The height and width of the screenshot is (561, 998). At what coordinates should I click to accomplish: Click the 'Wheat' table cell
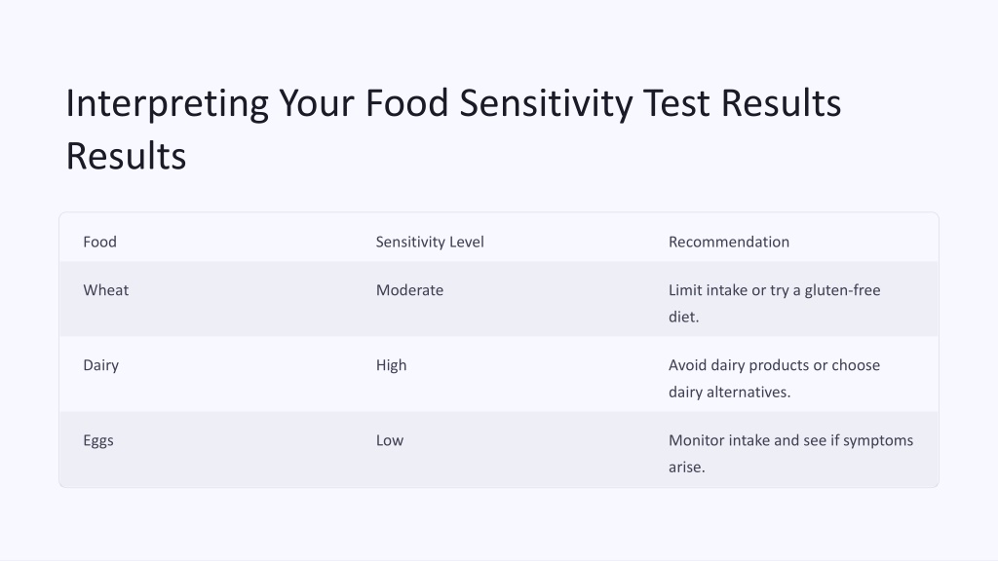[x=105, y=290]
